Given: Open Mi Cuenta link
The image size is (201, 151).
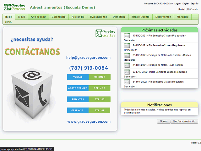Looking at the screenshot, I should 193,9.
